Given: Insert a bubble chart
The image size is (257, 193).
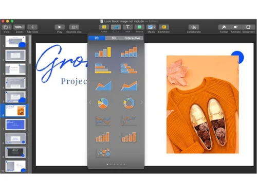Looking at the screenshot, I should [103, 153].
